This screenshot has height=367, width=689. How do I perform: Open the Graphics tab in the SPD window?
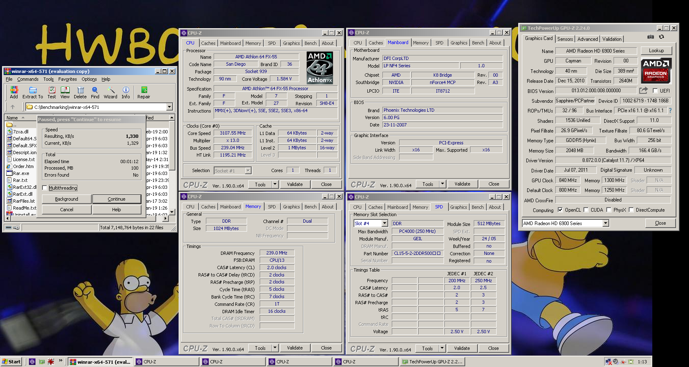(x=458, y=207)
